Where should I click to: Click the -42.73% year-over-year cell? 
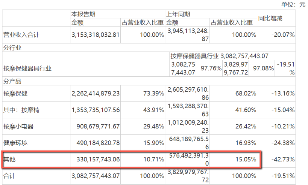coord(282,159)
